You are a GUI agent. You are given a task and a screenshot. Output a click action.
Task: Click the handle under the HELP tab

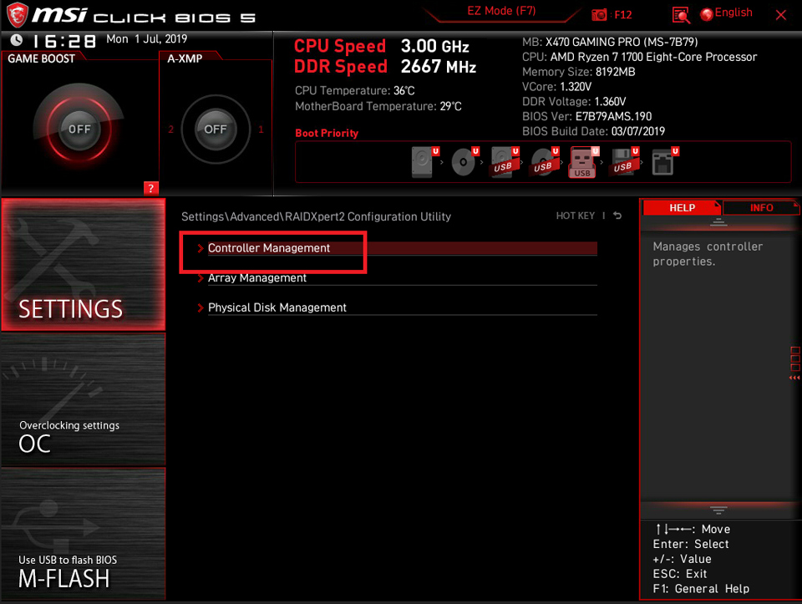pos(718,222)
